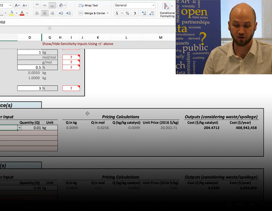Open the General number format dropdown

[134, 6]
